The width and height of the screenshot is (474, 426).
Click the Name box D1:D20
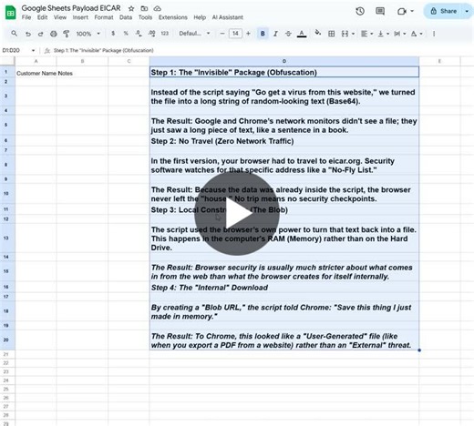pyautogui.click(x=18, y=50)
